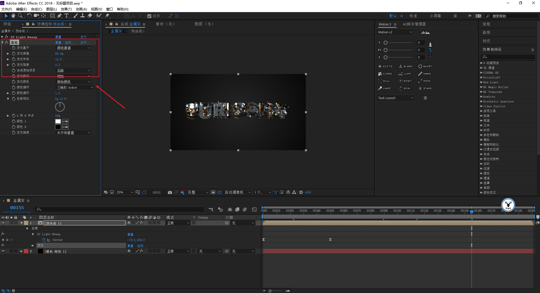Click the 颜色 A white swatch
Screen dimensions: 540x293
tap(58, 121)
